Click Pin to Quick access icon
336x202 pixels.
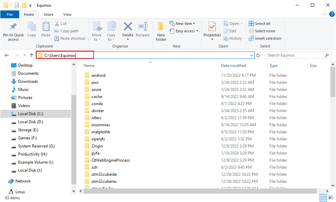click(x=13, y=27)
